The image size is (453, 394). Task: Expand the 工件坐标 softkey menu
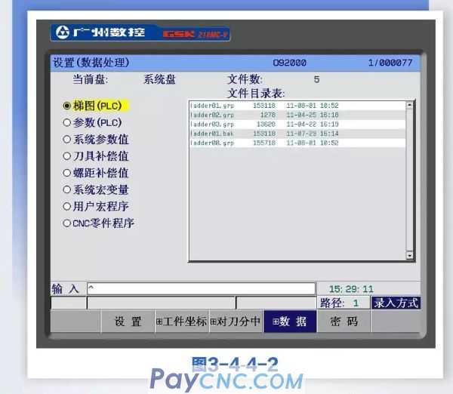pos(181,322)
